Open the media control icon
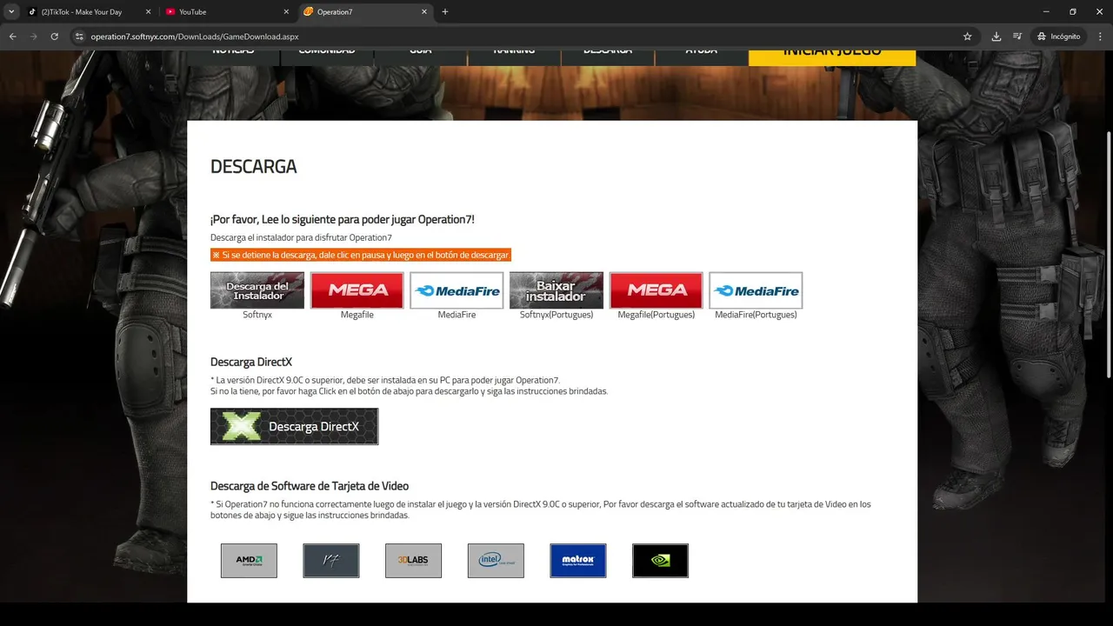 point(1018,37)
